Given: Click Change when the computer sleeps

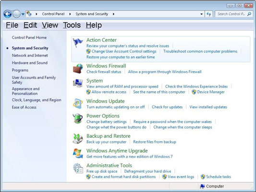Looking at the screenshot, I should tap(183, 127).
